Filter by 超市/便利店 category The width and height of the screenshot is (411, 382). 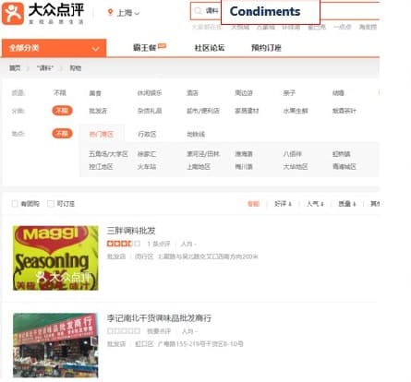coord(203,111)
